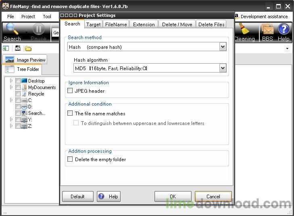Viewport: 294px width, 216px height.
Task: Check The file name matches option
Action: pyautogui.click(x=70, y=113)
